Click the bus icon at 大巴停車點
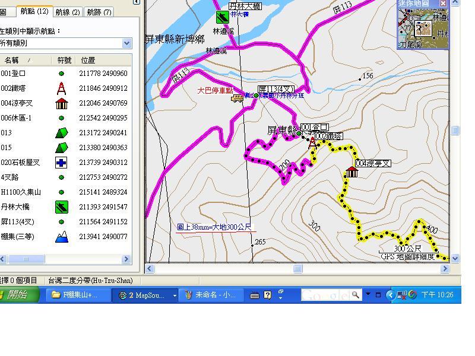475x356 pixels. coord(237,98)
